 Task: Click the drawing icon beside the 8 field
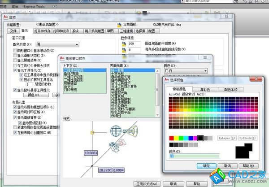(x=124, y=50)
